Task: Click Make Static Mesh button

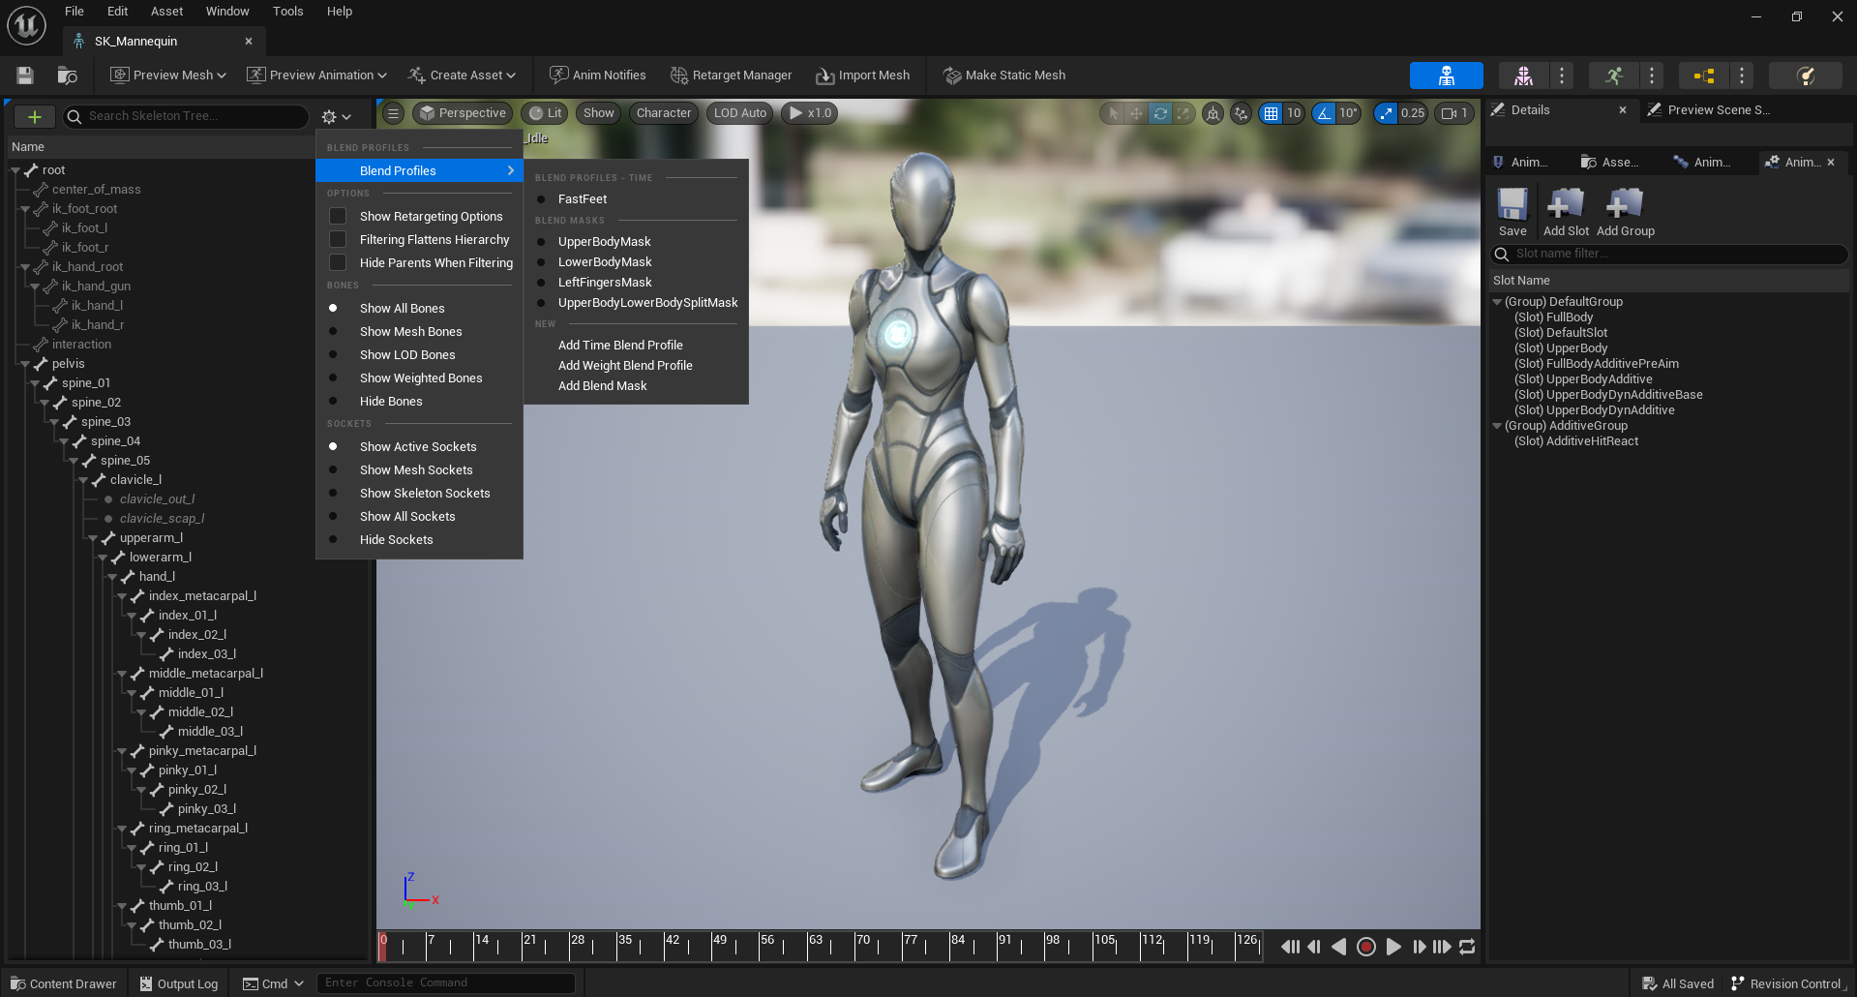Action: [x=1004, y=76]
